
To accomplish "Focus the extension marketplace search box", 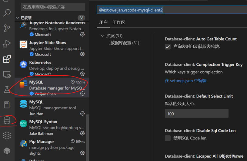I will 53,7.
